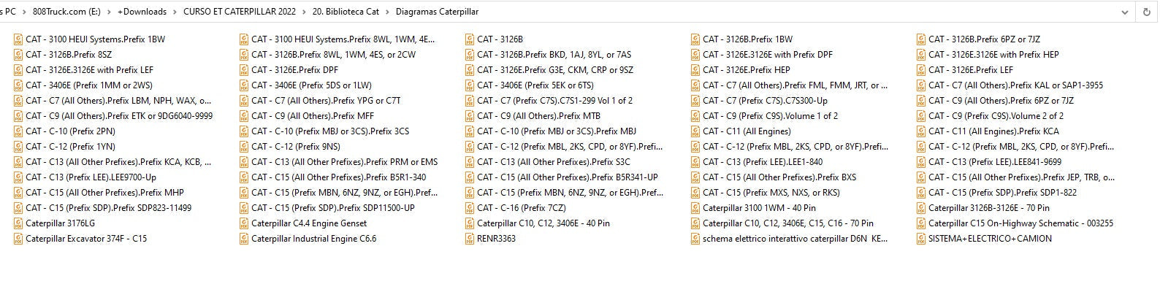The width and height of the screenshot is (1160, 292).
Task: Go to CURSO ET CATERPILLAR 2022 breadcrumb
Action: click(239, 12)
